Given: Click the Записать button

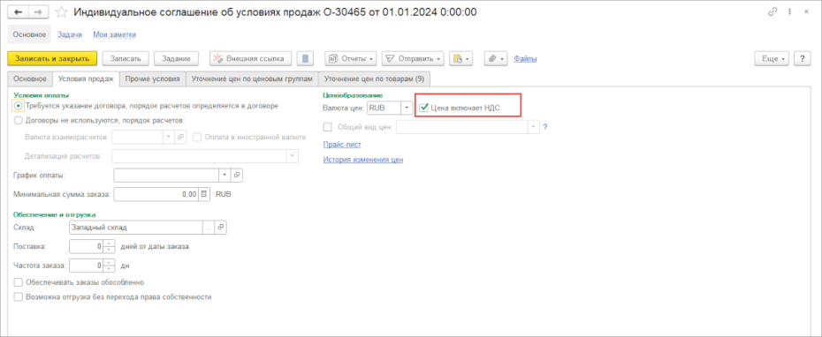Looking at the screenshot, I should click(x=126, y=58).
